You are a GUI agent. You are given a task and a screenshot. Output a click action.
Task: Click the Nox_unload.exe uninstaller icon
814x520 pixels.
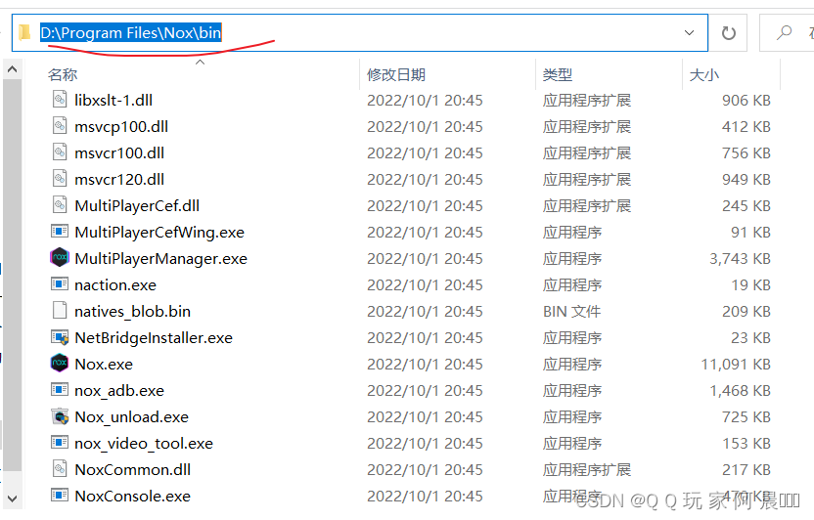[60, 416]
